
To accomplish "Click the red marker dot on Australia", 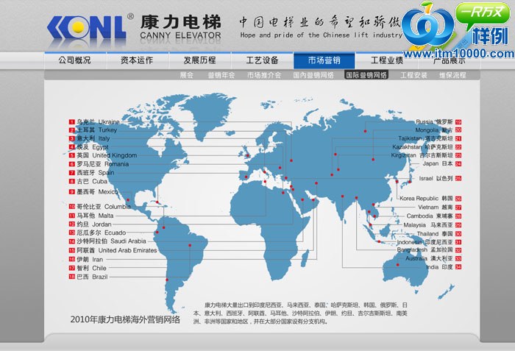I will 397,265.
